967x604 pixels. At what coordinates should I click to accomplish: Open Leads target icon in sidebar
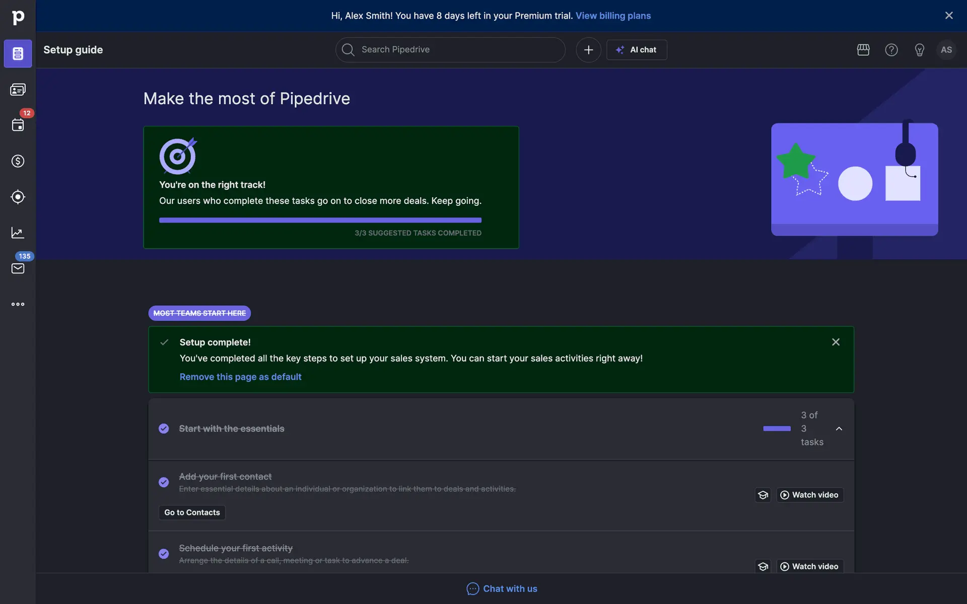[x=18, y=197]
